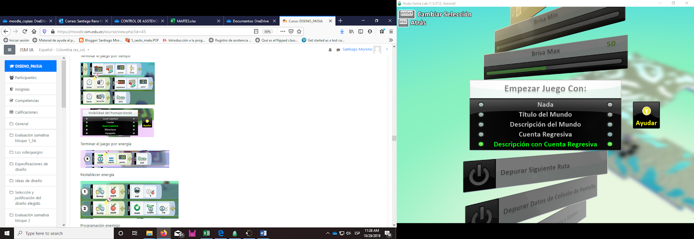Toggle Firefox sidebar view icon
The image size is (694, 239).
[360, 31]
